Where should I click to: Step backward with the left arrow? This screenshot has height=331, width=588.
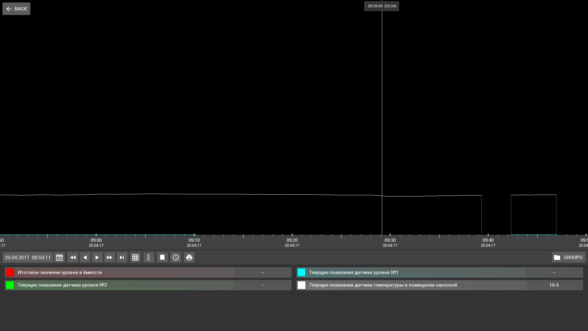[x=85, y=257]
